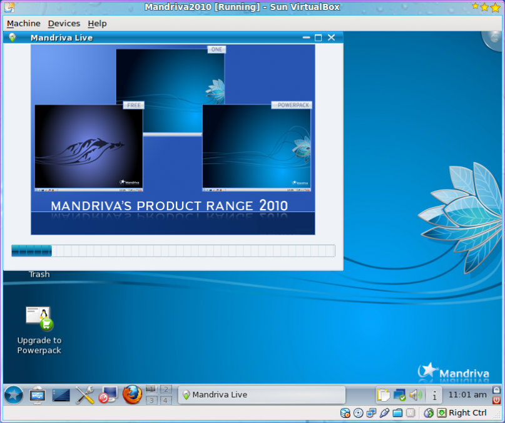
Task: Click the network status icon in the tray
Action: 400,395
